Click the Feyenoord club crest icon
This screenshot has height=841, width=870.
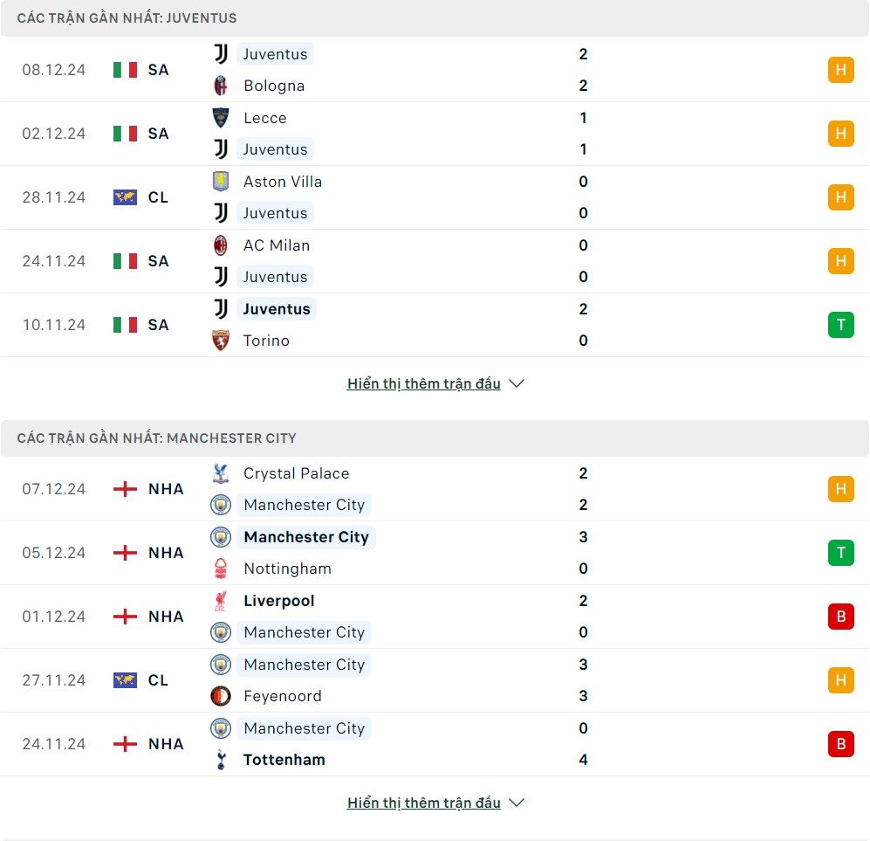(x=221, y=696)
